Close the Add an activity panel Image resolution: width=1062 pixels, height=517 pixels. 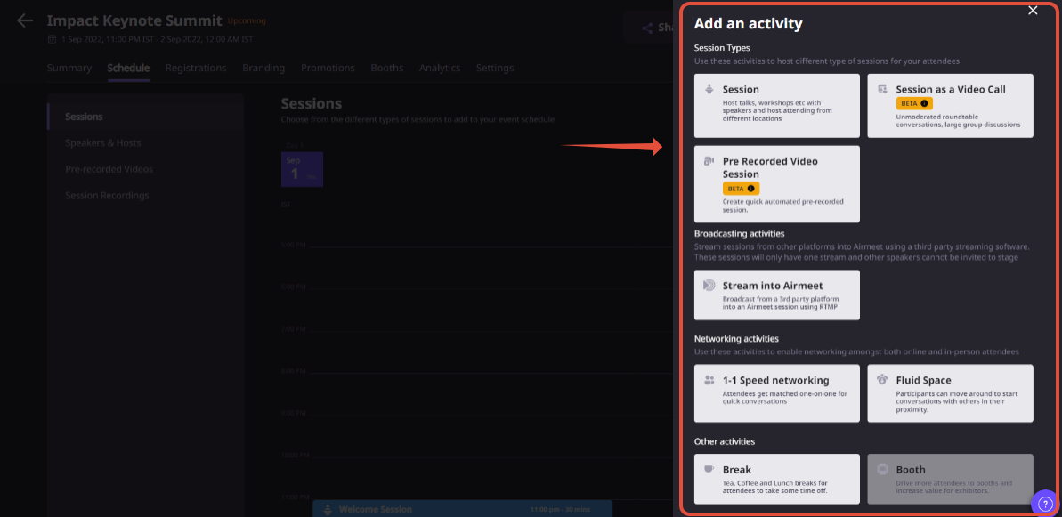pos(1033,10)
